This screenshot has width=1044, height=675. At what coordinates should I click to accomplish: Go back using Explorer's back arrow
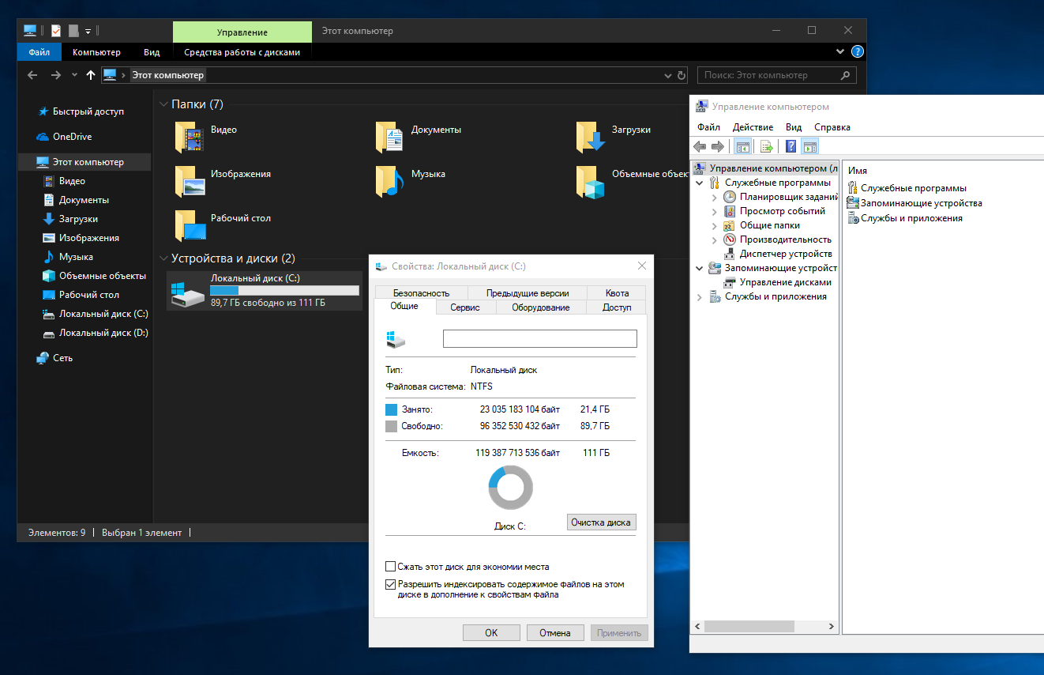(32, 75)
